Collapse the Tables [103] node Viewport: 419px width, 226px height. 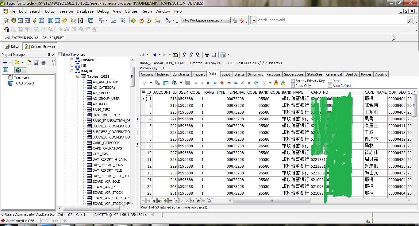point(78,76)
